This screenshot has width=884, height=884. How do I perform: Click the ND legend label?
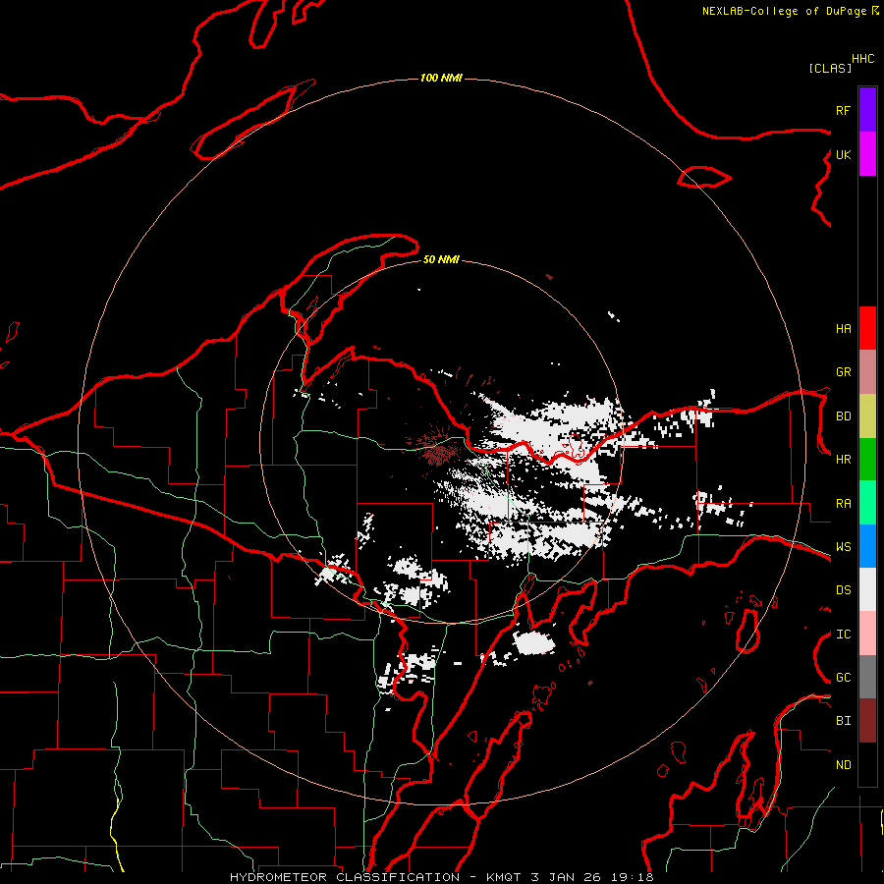click(843, 765)
